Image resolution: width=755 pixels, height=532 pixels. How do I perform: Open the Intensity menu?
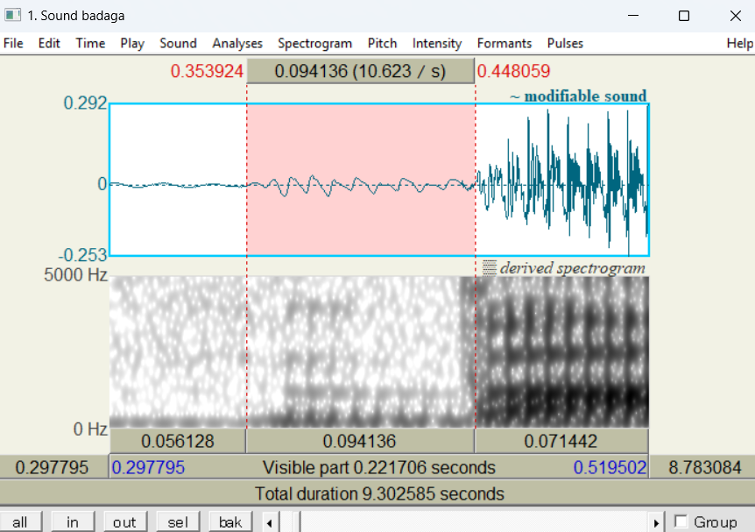pos(437,43)
